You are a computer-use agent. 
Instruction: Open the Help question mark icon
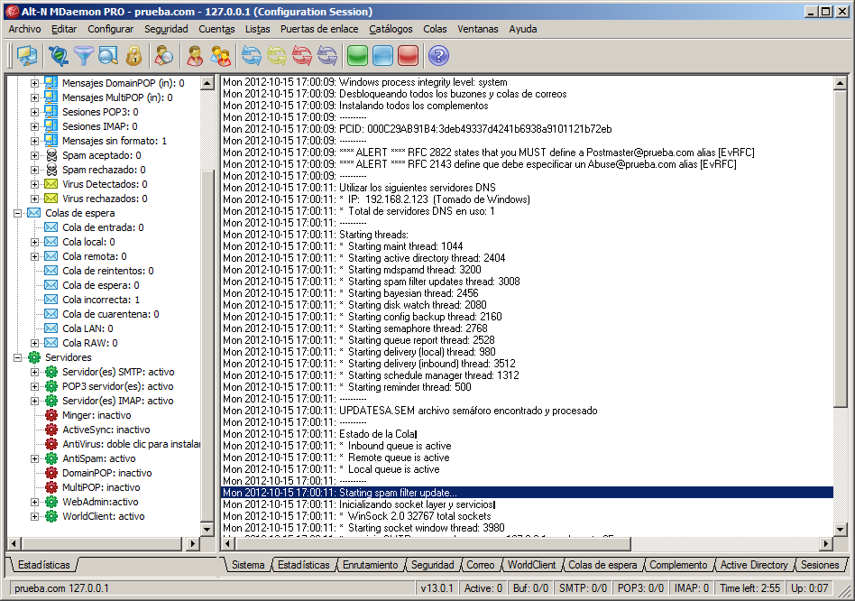click(438, 55)
